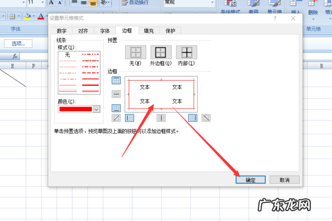Screen dimensions: 332x221
Task: Open the 常规 number format dropdown
Action: coord(212,2)
